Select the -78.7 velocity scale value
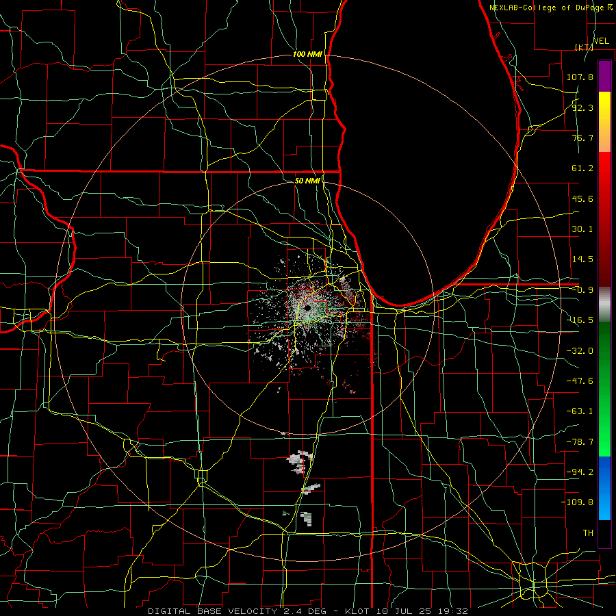The height and width of the screenshot is (616, 616). 580,442
